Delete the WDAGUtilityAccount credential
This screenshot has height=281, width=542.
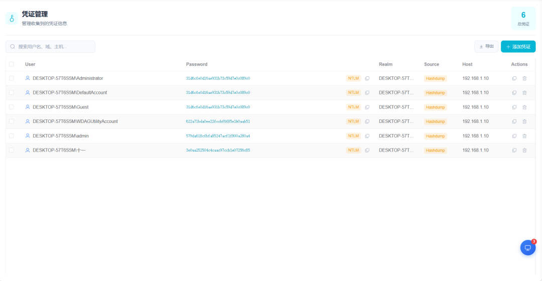(x=524, y=121)
